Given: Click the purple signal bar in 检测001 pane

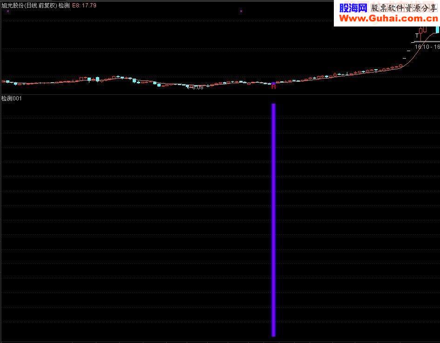Looking at the screenshot, I should tap(273, 220).
